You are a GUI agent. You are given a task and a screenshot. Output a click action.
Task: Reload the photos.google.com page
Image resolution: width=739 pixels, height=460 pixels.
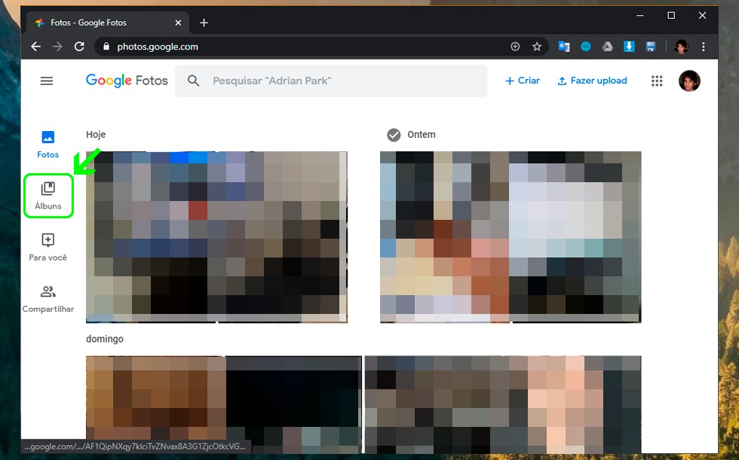(79, 47)
